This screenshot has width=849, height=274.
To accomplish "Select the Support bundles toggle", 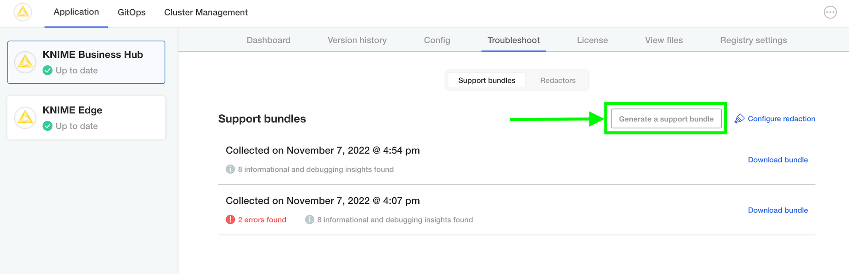I will 486,80.
